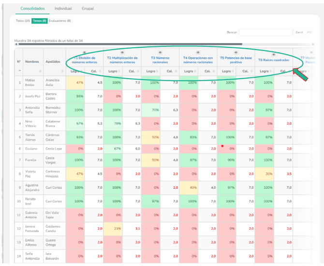This screenshot has height=266, width=324.
Task: Sort by Logro under T1 División
Action: coord(76,71)
